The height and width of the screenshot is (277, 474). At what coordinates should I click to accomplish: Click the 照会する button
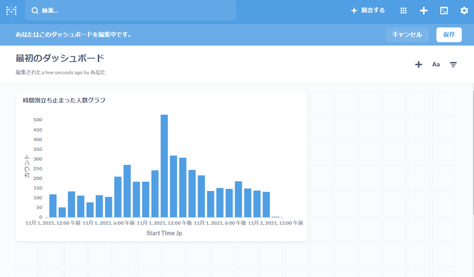[x=368, y=11]
